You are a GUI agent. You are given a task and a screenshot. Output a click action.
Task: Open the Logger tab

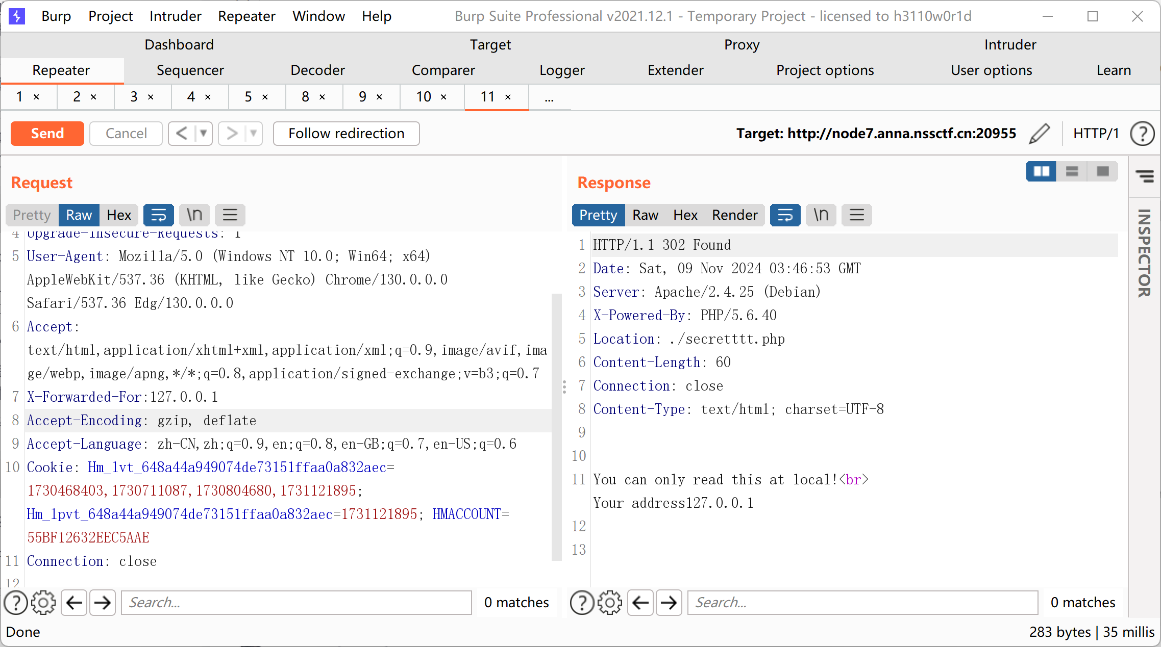[x=562, y=70]
